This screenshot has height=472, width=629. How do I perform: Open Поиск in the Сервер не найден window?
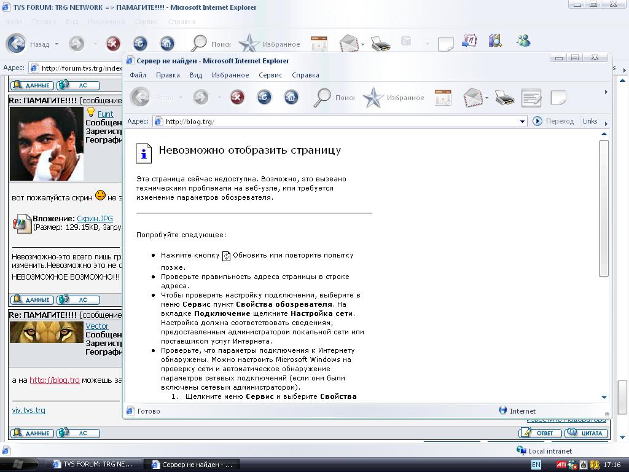pyautogui.click(x=334, y=98)
